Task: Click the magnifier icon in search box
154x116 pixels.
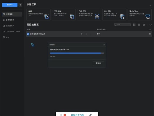Action: coord(115,25)
